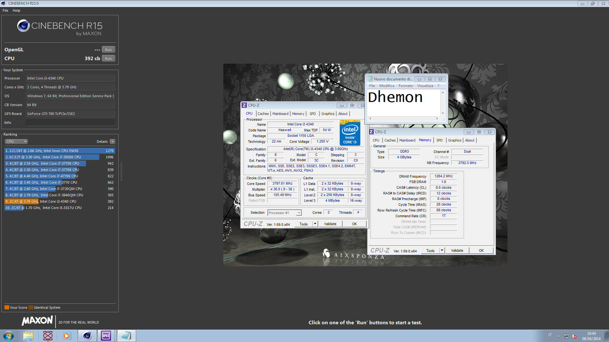Screen dimensions: 609x342
Task: Switch to About tab in CPU-Z Memory window
Action: (x=470, y=140)
